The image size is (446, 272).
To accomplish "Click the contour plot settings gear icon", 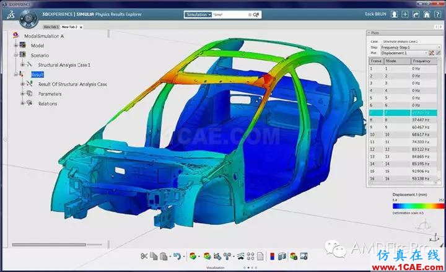I will tap(294, 257).
